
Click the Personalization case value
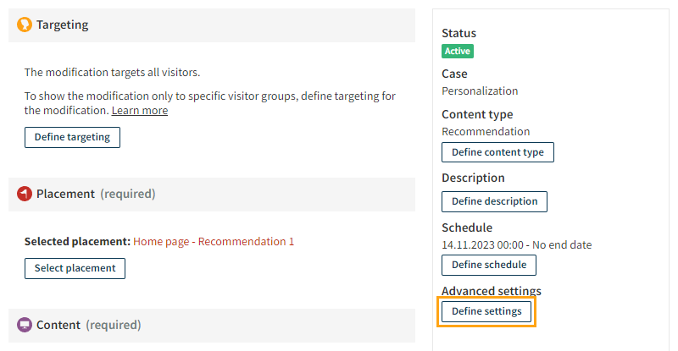pyautogui.click(x=480, y=90)
